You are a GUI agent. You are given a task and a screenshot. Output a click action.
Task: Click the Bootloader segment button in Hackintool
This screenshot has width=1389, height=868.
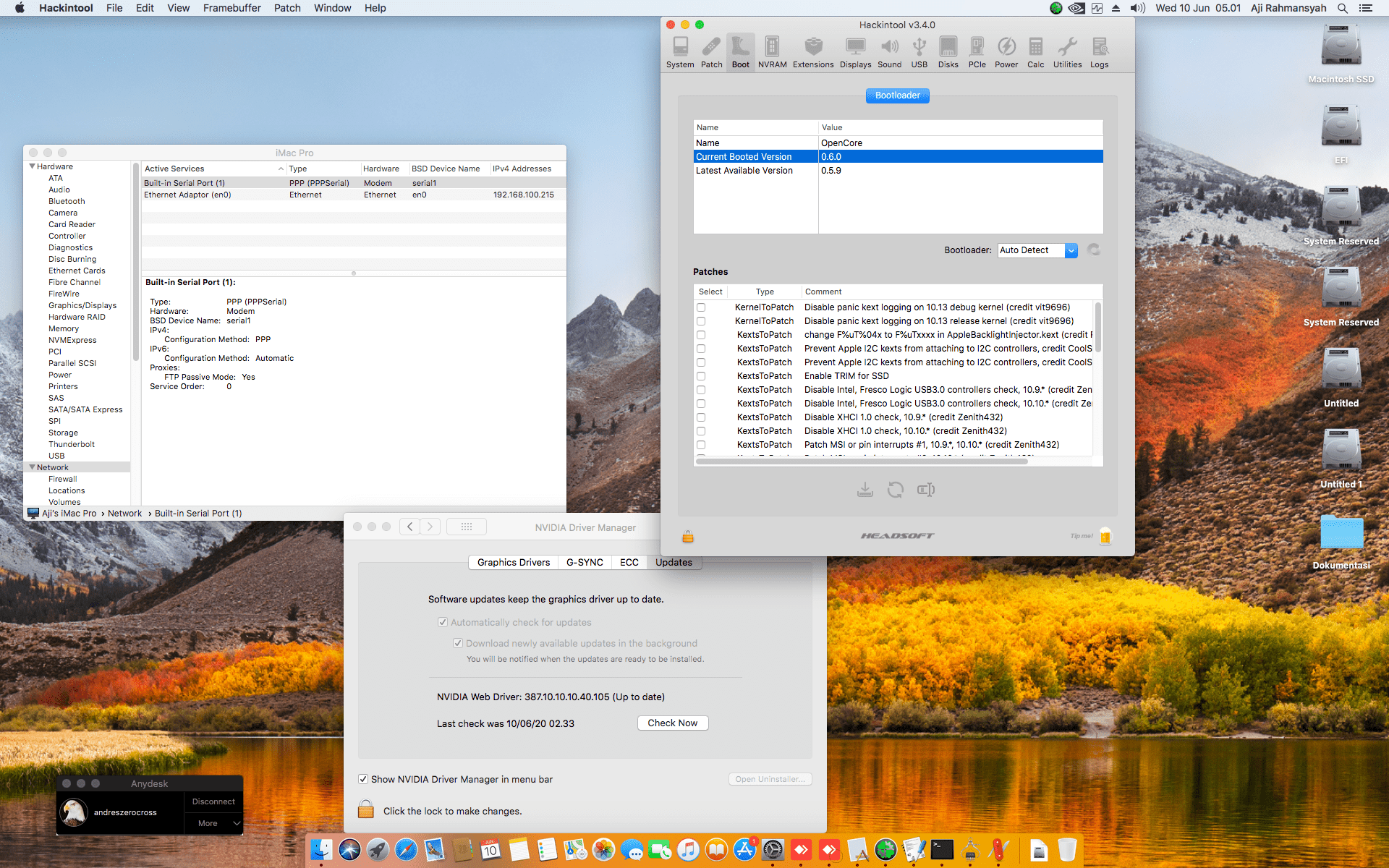click(898, 95)
